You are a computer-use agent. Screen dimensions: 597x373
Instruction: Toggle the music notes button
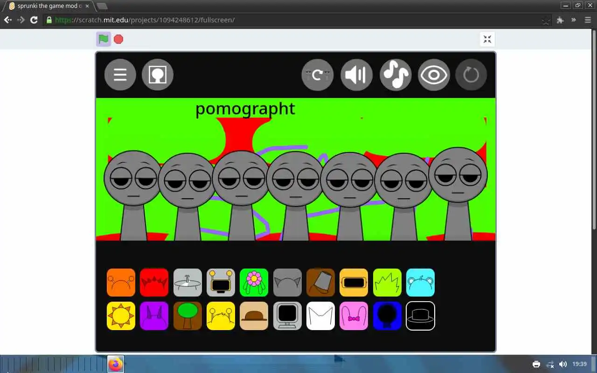396,75
